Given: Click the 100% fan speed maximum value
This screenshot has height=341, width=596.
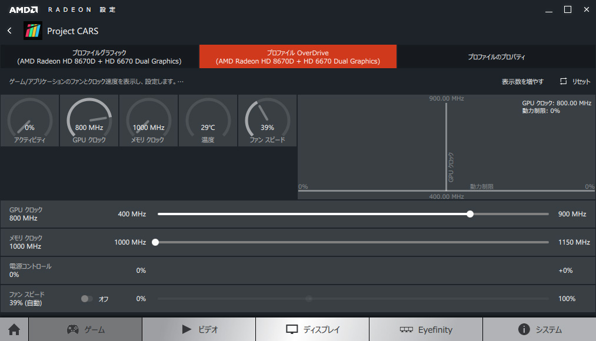Looking at the screenshot, I should pos(567,299).
